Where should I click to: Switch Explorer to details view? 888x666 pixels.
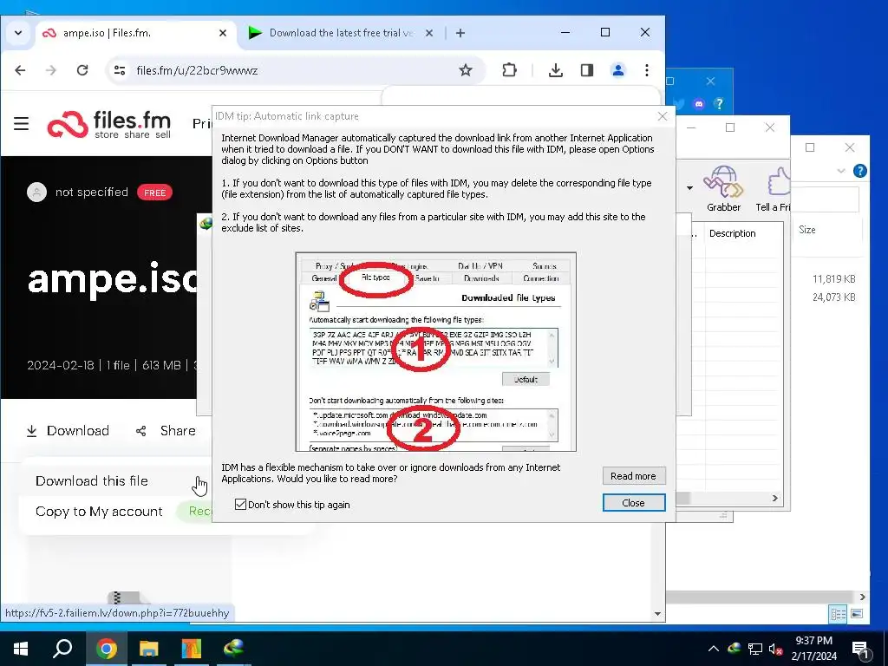839,614
